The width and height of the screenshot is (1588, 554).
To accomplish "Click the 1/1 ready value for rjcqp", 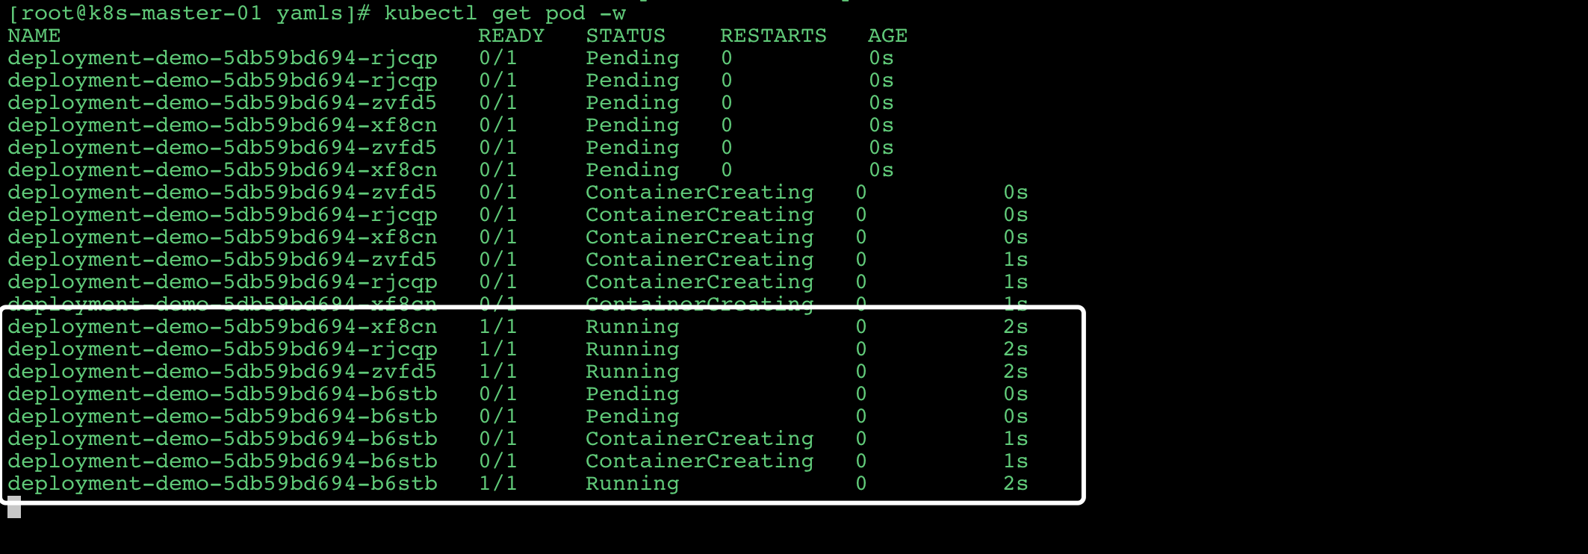I will 497,349.
